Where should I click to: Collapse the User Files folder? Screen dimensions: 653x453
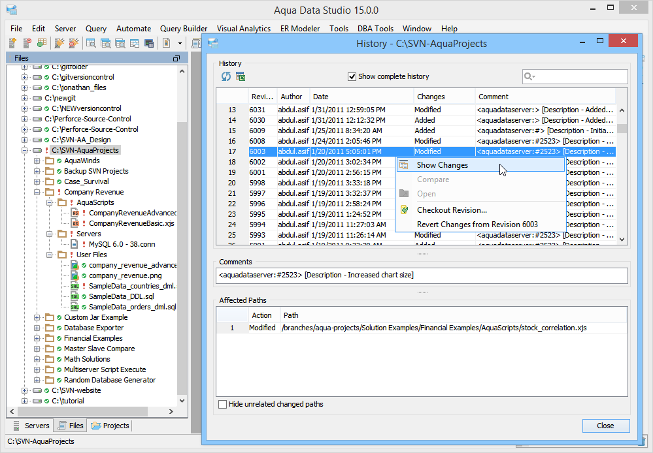49,255
